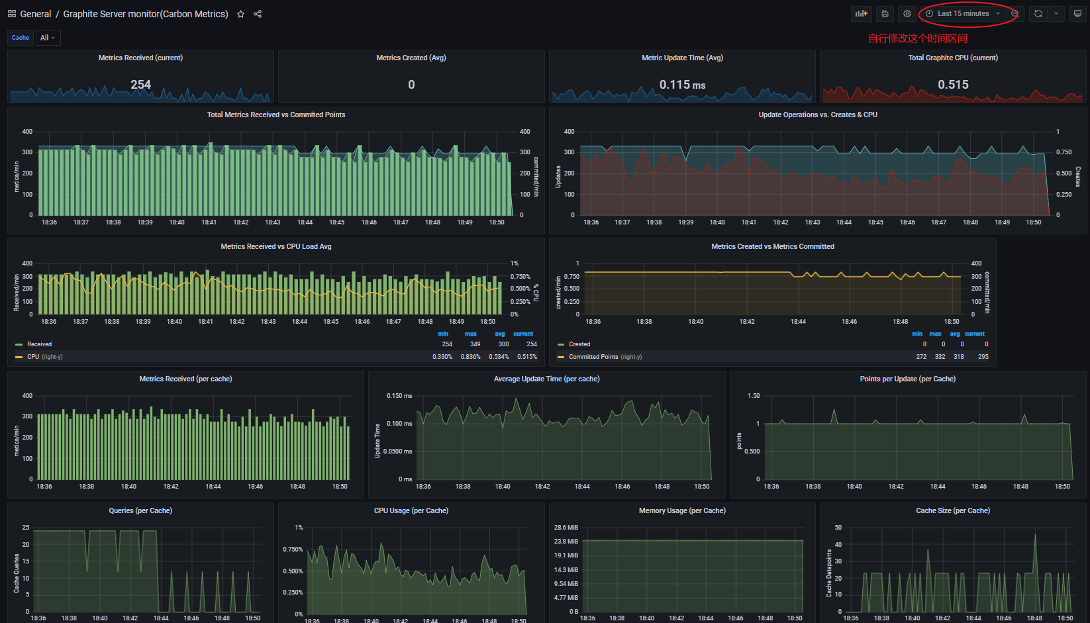Viewport: 1090px width, 623px height.
Task: Expand the refresh interval dropdown
Action: [x=1056, y=14]
